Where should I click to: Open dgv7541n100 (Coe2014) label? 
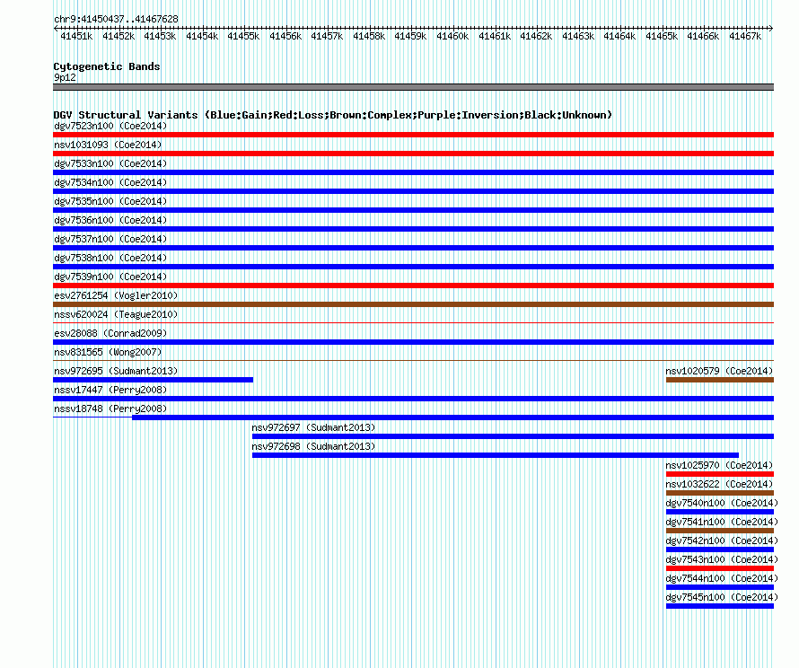[722, 522]
